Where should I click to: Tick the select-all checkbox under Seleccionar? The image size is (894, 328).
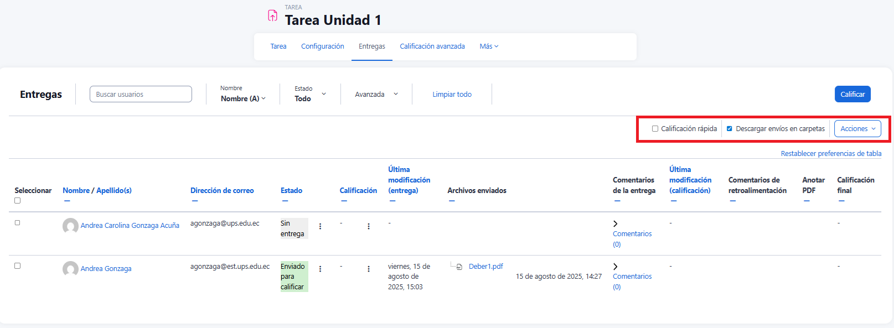[18, 201]
